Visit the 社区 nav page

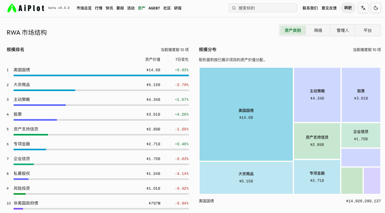tap(167, 8)
